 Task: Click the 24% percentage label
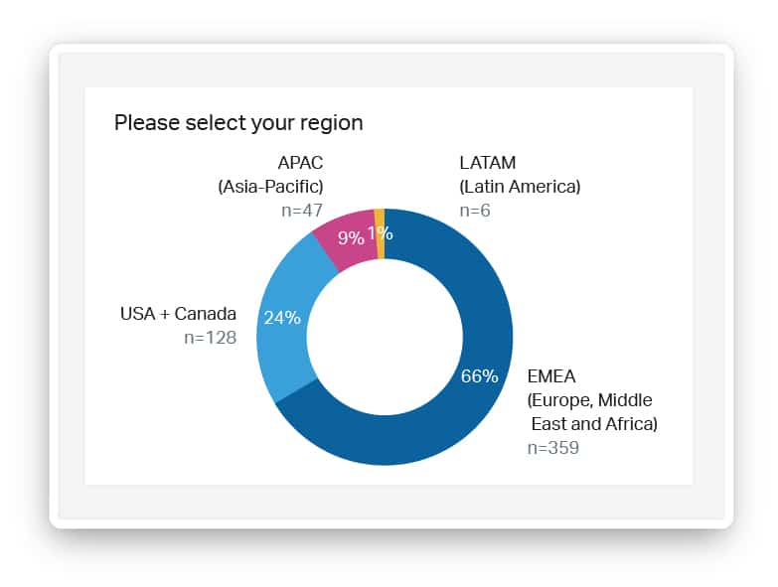[x=282, y=318]
